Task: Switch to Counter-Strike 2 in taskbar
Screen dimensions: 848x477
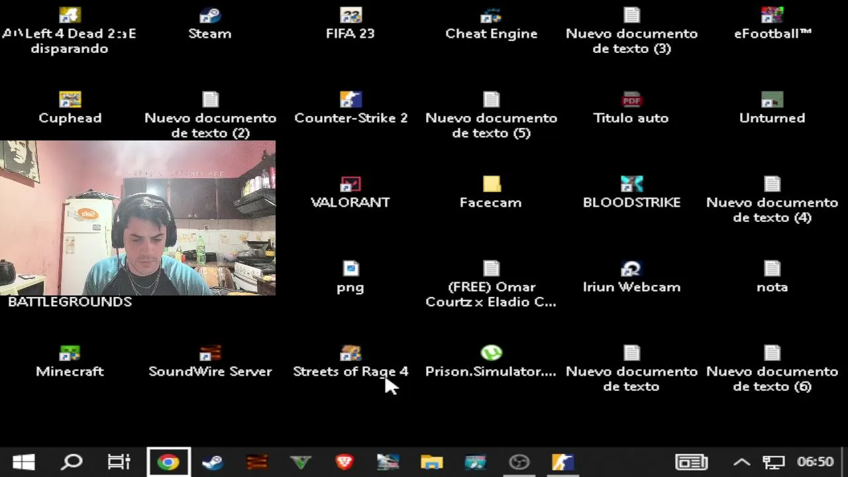Action: tap(562, 462)
